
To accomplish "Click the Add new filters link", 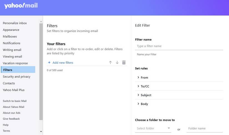I will pos(63,63).
